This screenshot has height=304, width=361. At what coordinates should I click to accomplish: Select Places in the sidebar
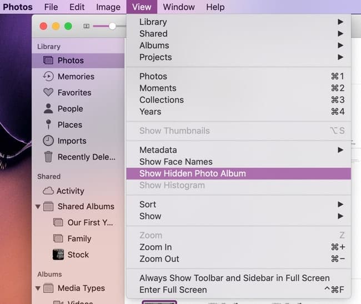click(78, 124)
